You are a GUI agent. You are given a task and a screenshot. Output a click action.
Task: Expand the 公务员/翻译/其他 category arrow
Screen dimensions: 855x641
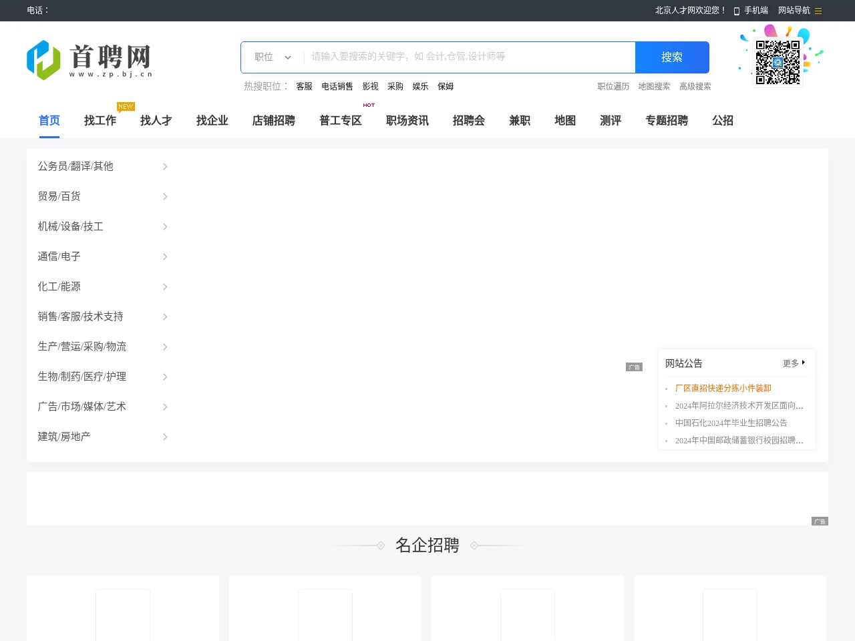[165, 166]
